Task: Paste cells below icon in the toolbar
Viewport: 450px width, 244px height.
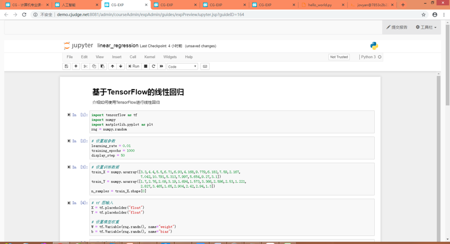Action: pos(102,66)
